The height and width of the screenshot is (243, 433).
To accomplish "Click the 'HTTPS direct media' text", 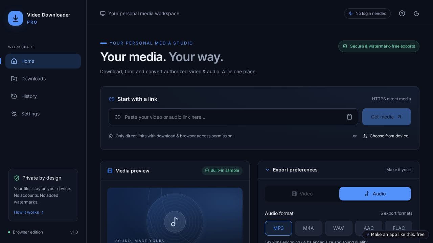I will coord(391,99).
